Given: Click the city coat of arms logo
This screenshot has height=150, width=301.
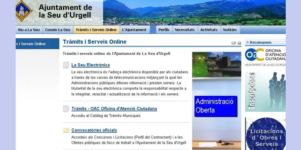Looking at the screenshot, I should point(24,11).
